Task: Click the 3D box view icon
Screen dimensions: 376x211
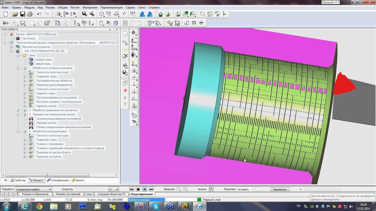Action: (102, 14)
